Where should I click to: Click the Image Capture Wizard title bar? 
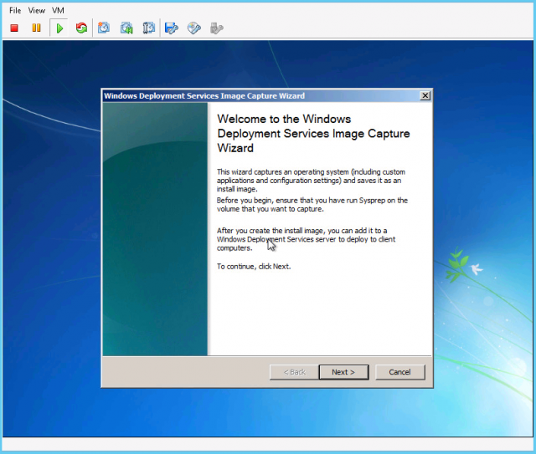pos(251,95)
